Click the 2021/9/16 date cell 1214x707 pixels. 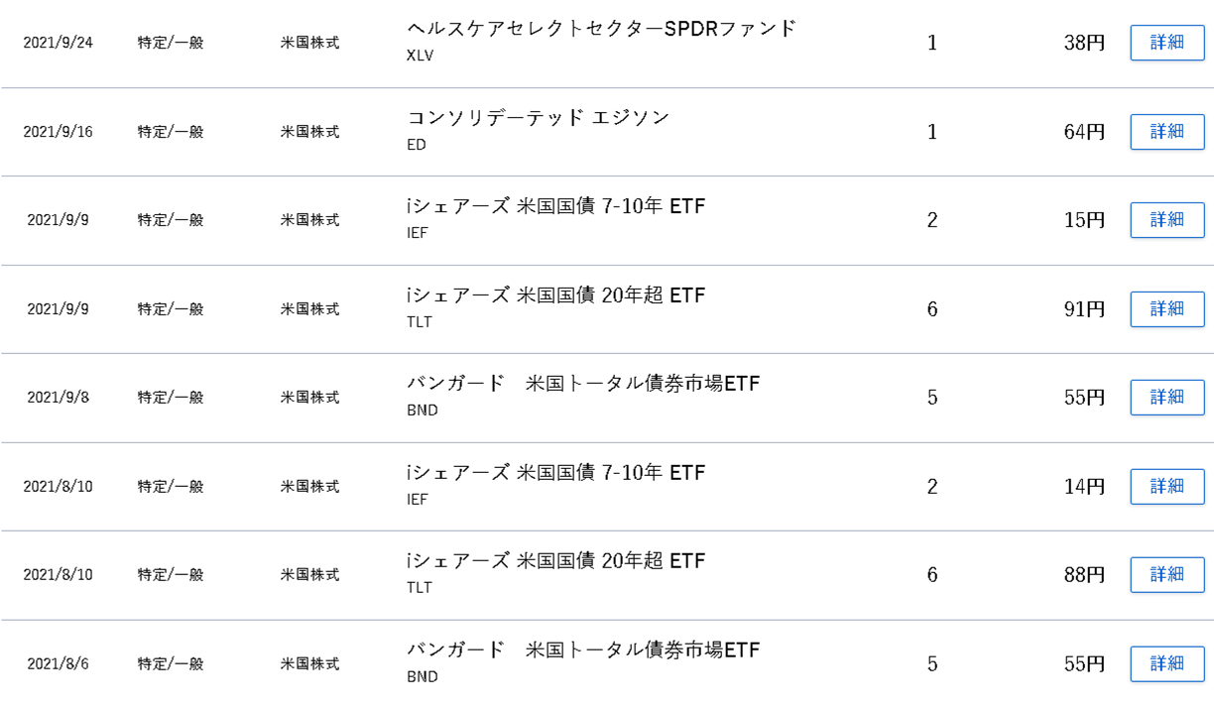(58, 132)
